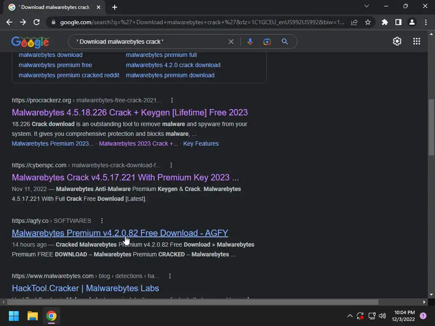Reload the Google search page
The height and width of the screenshot is (326, 435).
37,22
